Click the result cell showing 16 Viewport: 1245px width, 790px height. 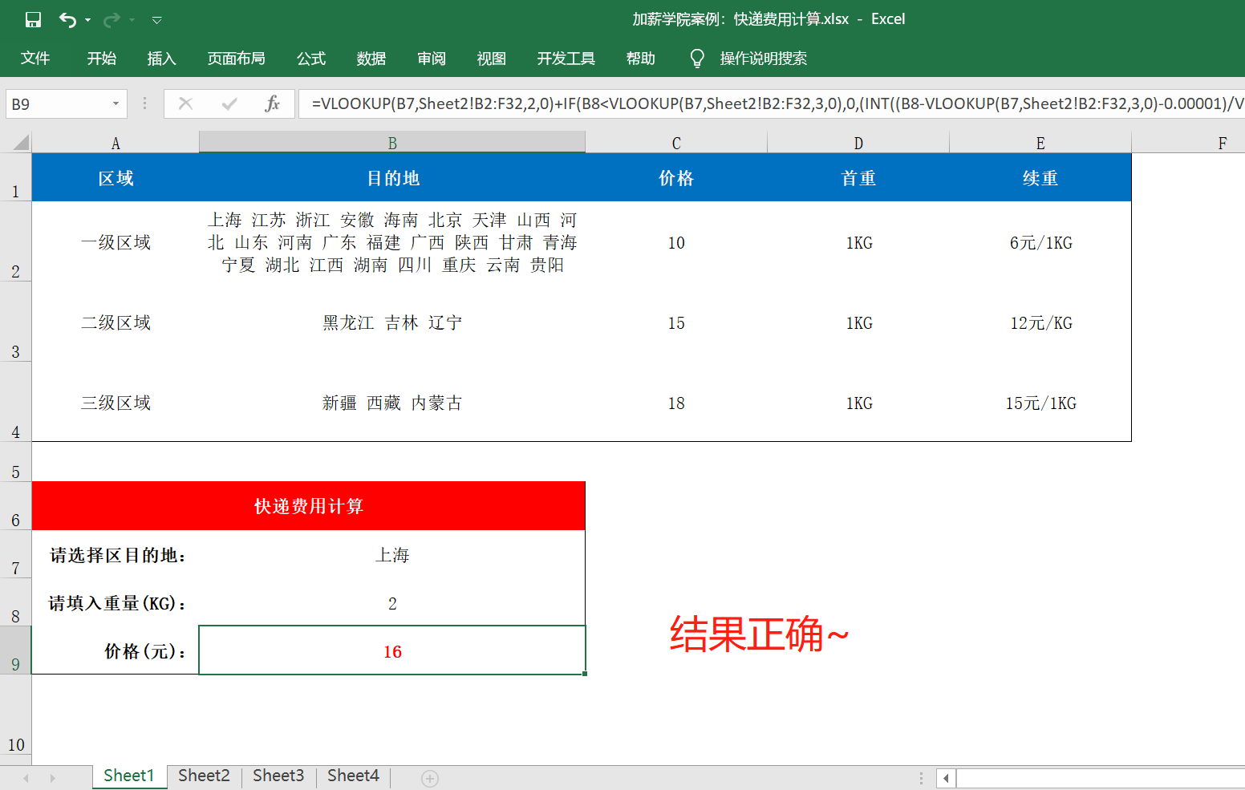point(392,650)
